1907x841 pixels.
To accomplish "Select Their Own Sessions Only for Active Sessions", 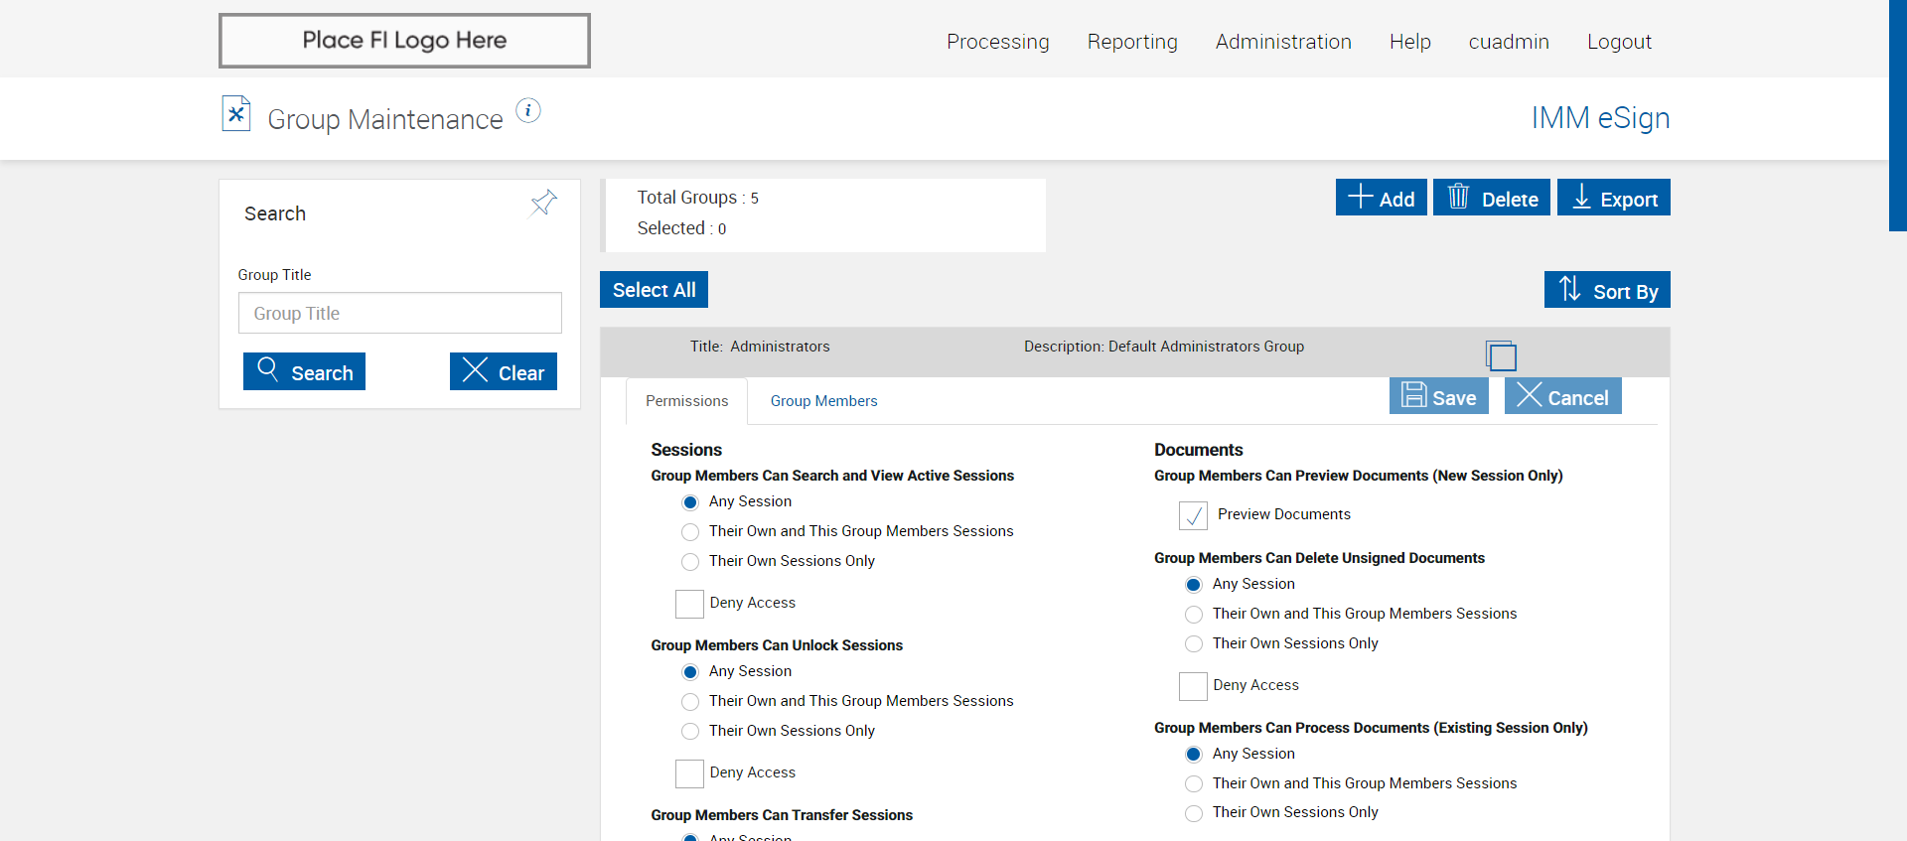I will click(690, 562).
